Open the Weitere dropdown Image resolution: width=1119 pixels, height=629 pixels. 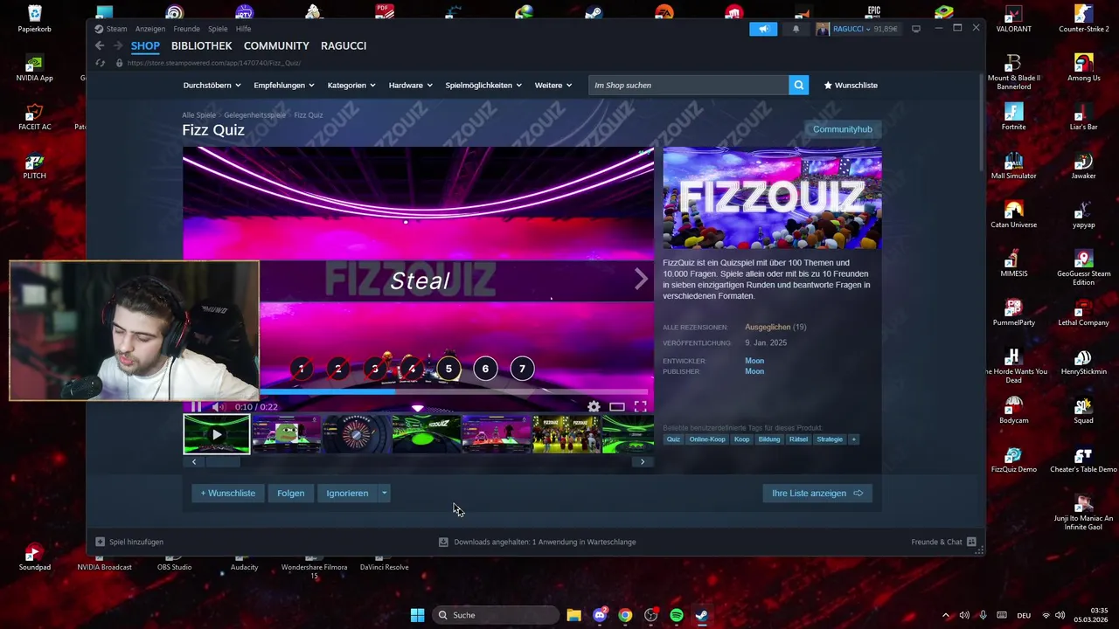point(553,85)
